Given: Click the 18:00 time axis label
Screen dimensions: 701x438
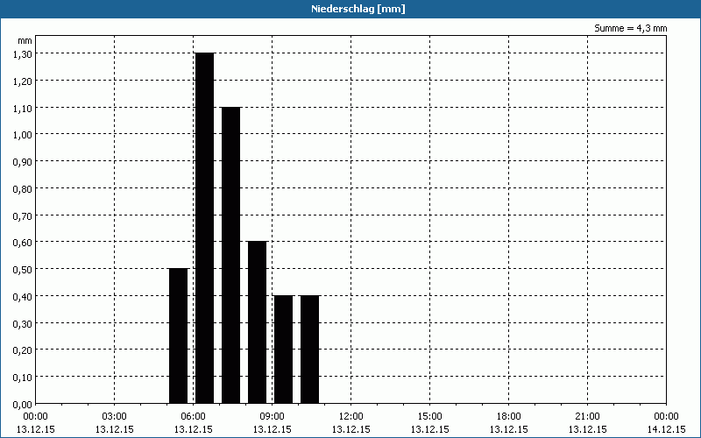Looking at the screenshot, I should 509,417.
